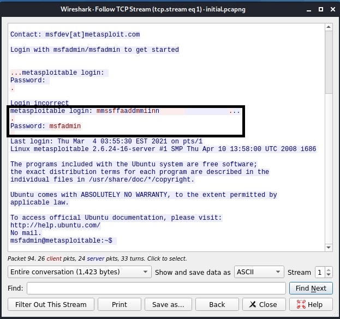Click the 'applicable law.' line
Screen dimensions: 340x319
pyautogui.click(x=39, y=202)
